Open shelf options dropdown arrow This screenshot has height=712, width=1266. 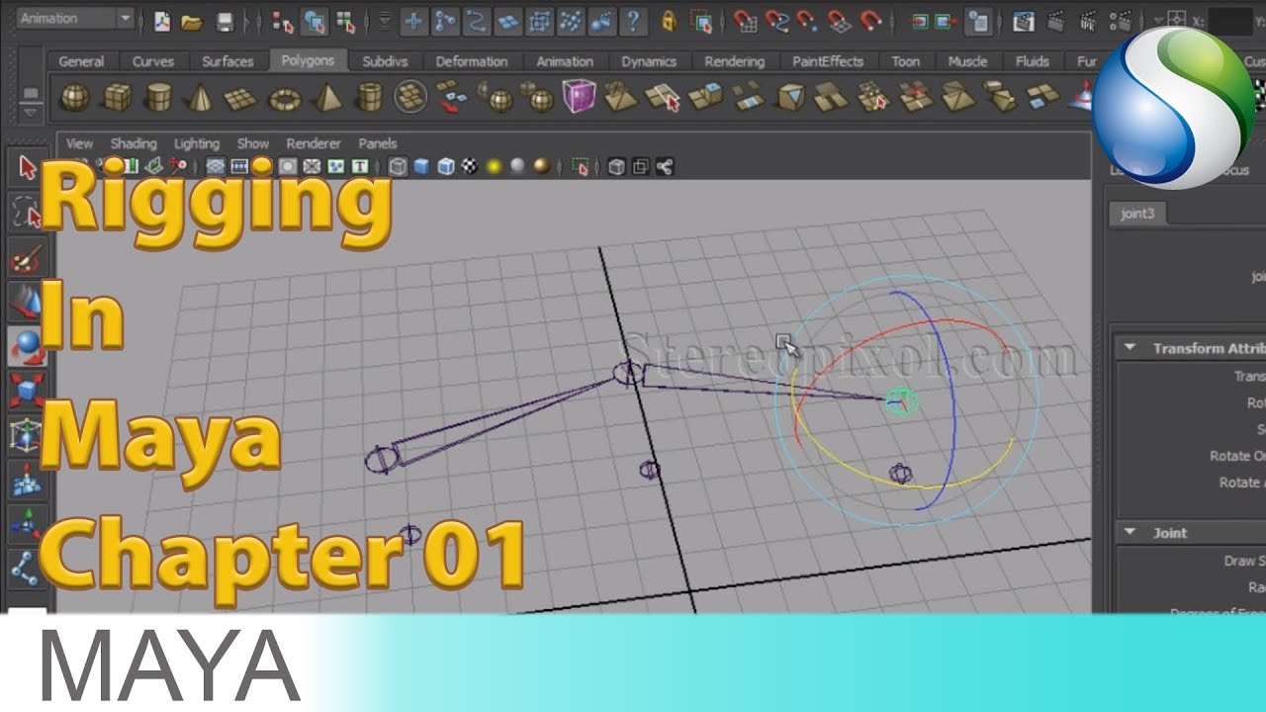[30, 113]
